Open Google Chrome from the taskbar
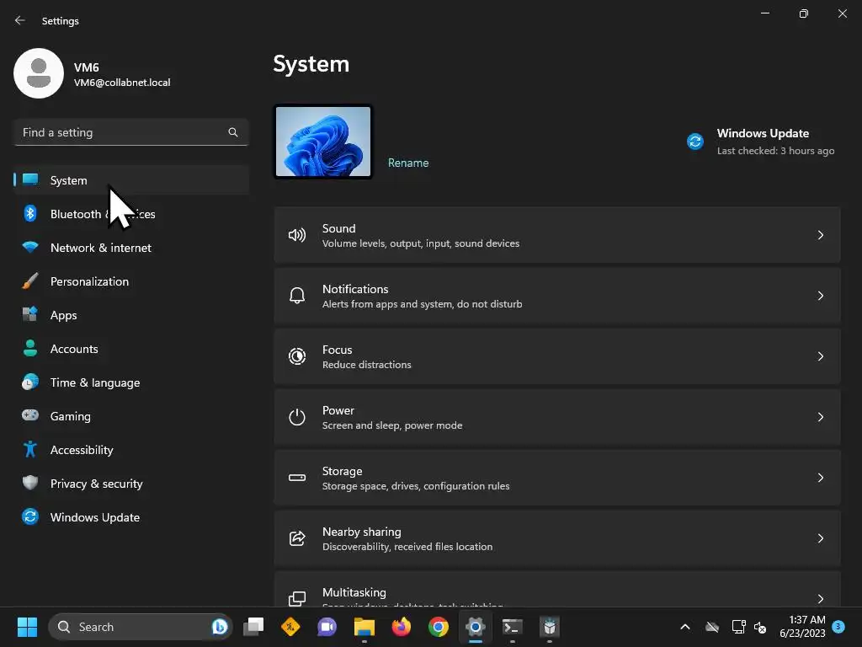The height and width of the screenshot is (647, 862). [438, 627]
